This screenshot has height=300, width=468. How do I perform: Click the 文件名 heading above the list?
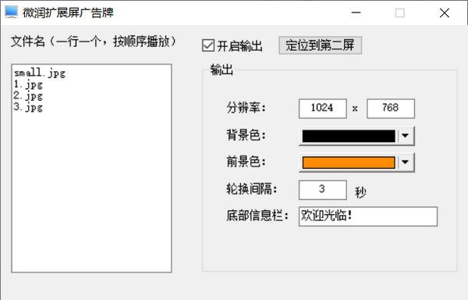pyautogui.click(x=93, y=41)
